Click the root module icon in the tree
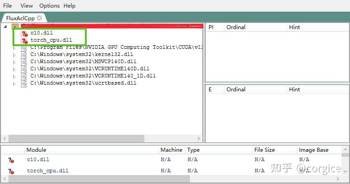This screenshot has width=350, height=184. (x=15, y=26)
